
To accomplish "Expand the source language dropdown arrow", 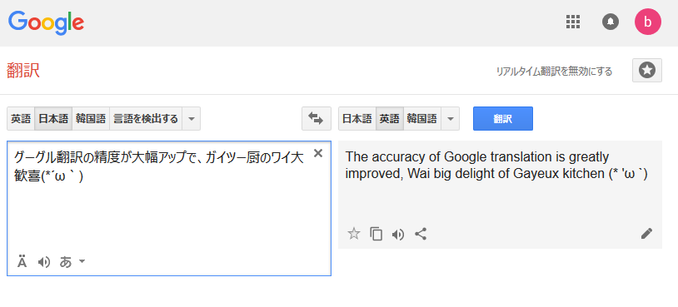I will click(x=191, y=119).
